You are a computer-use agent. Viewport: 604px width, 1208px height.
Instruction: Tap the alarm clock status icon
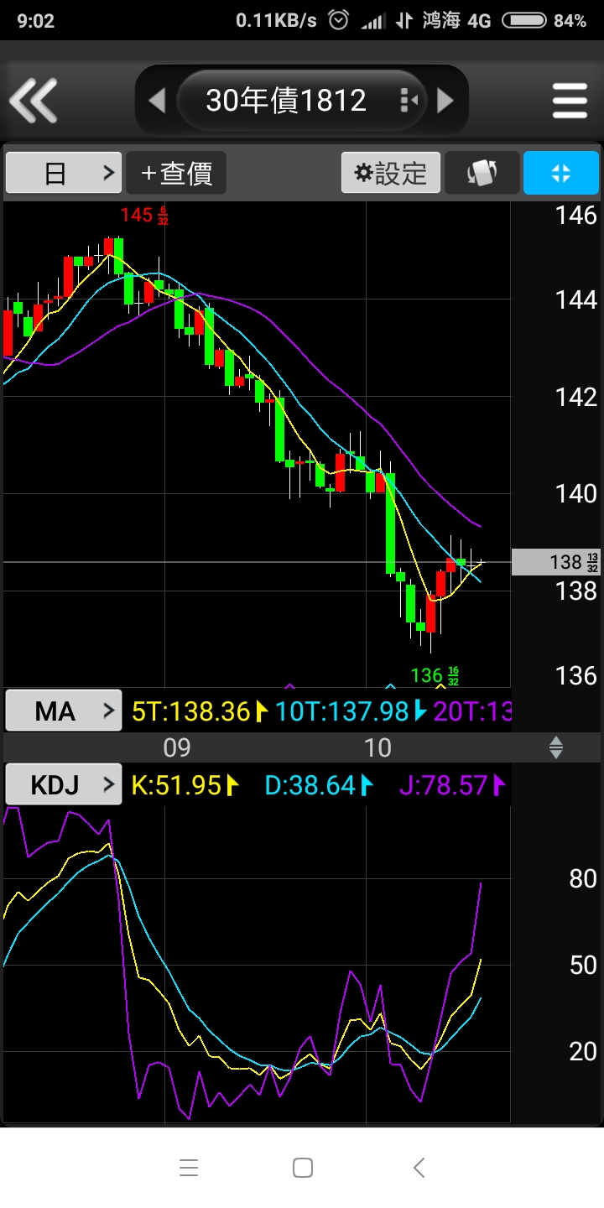click(x=338, y=20)
